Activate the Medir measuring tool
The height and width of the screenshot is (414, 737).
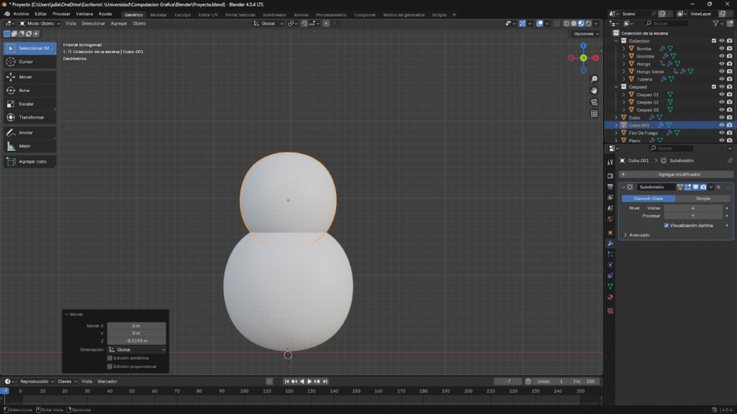[30, 146]
